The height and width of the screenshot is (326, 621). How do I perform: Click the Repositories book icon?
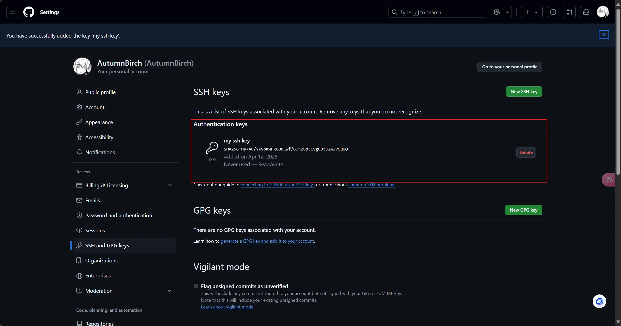point(79,323)
